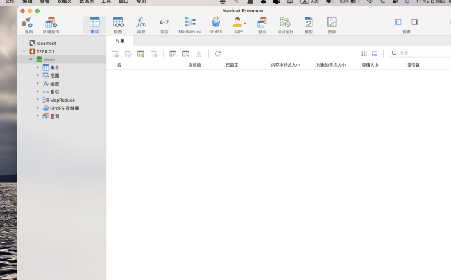Toggle the left sidebar view icon

point(398,22)
